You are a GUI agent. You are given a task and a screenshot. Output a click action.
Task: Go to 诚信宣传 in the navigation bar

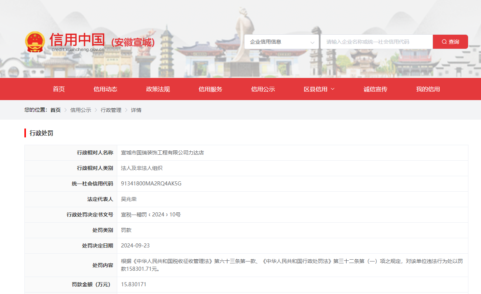click(375, 89)
